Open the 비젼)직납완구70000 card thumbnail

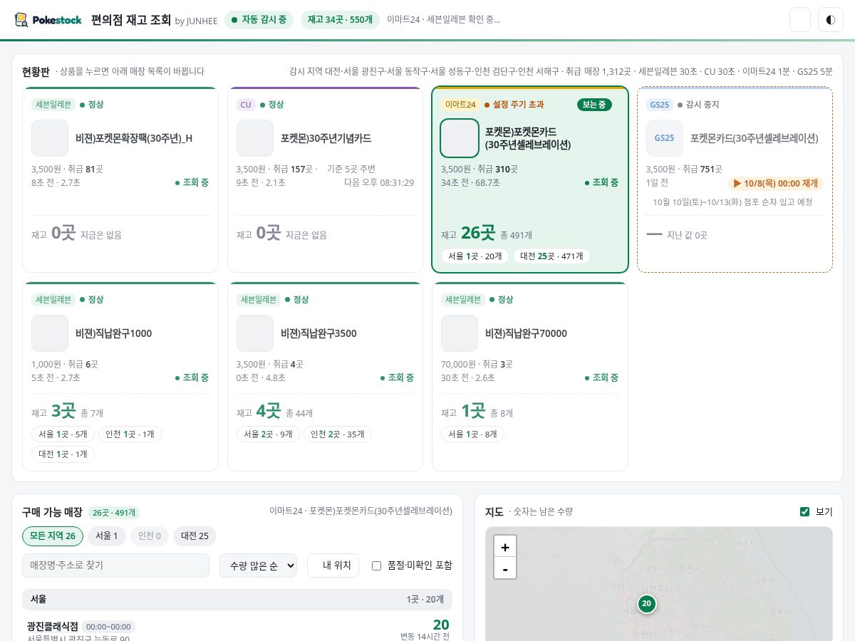click(460, 333)
